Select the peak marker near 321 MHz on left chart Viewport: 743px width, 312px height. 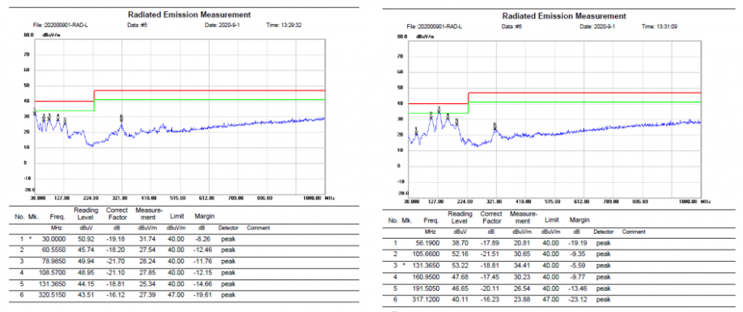pyautogui.click(x=121, y=117)
